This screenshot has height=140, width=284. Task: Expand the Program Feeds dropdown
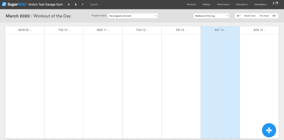133,16
